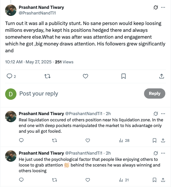Reply to the psychological factor tweet
The height and width of the screenshot is (187, 171).
[21, 180]
